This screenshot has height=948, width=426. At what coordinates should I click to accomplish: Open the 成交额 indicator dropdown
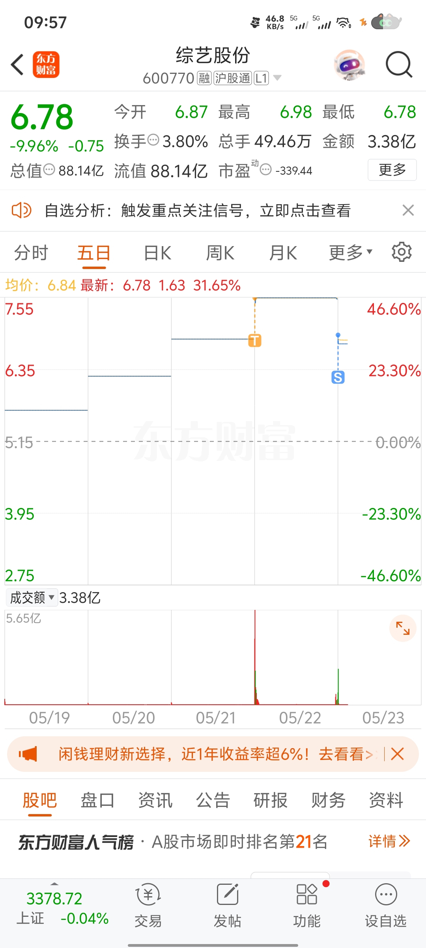pos(32,598)
